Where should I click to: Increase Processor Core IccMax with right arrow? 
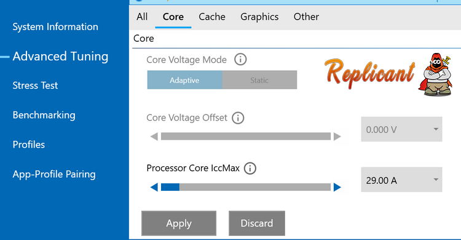tap(337, 187)
